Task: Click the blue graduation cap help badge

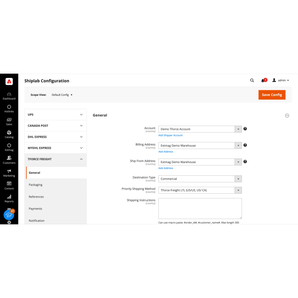Action: pyautogui.click(x=9, y=215)
